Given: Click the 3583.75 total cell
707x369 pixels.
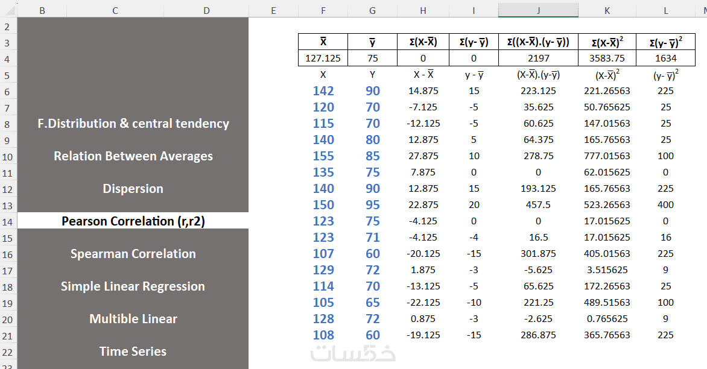Looking at the screenshot, I should tap(607, 58).
